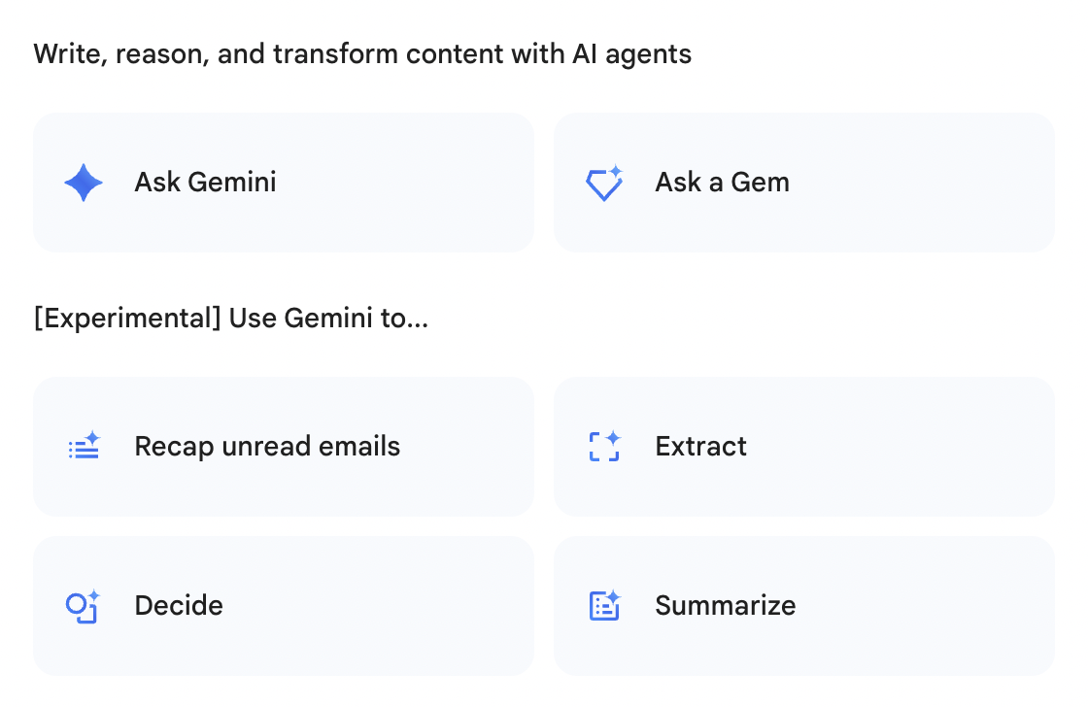Click the Summarize document icon

point(604,606)
